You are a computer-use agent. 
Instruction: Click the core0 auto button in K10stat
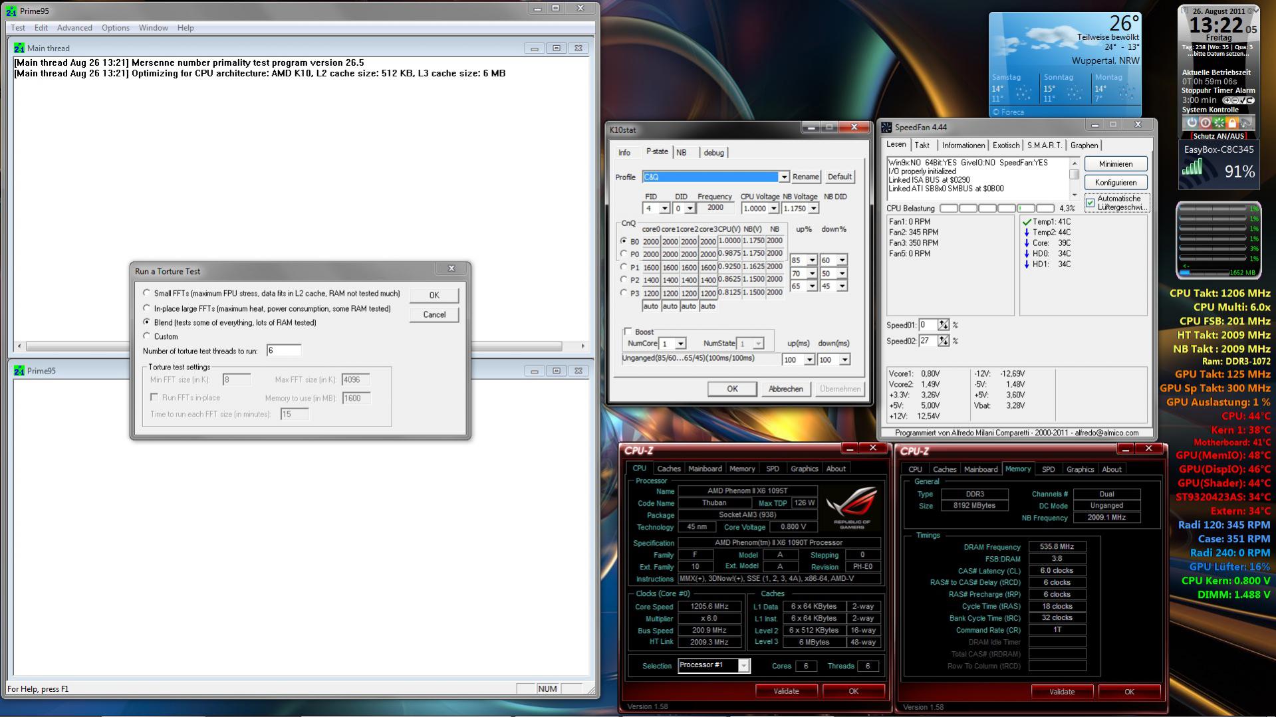pyautogui.click(x=650, y=306)
